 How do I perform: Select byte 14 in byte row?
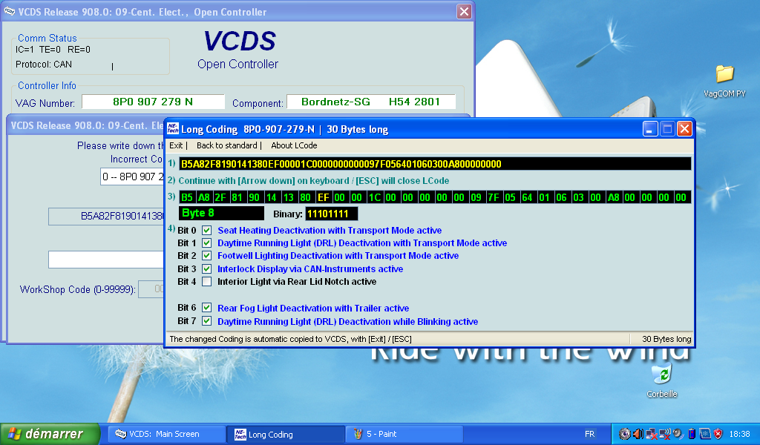(272, 197)
